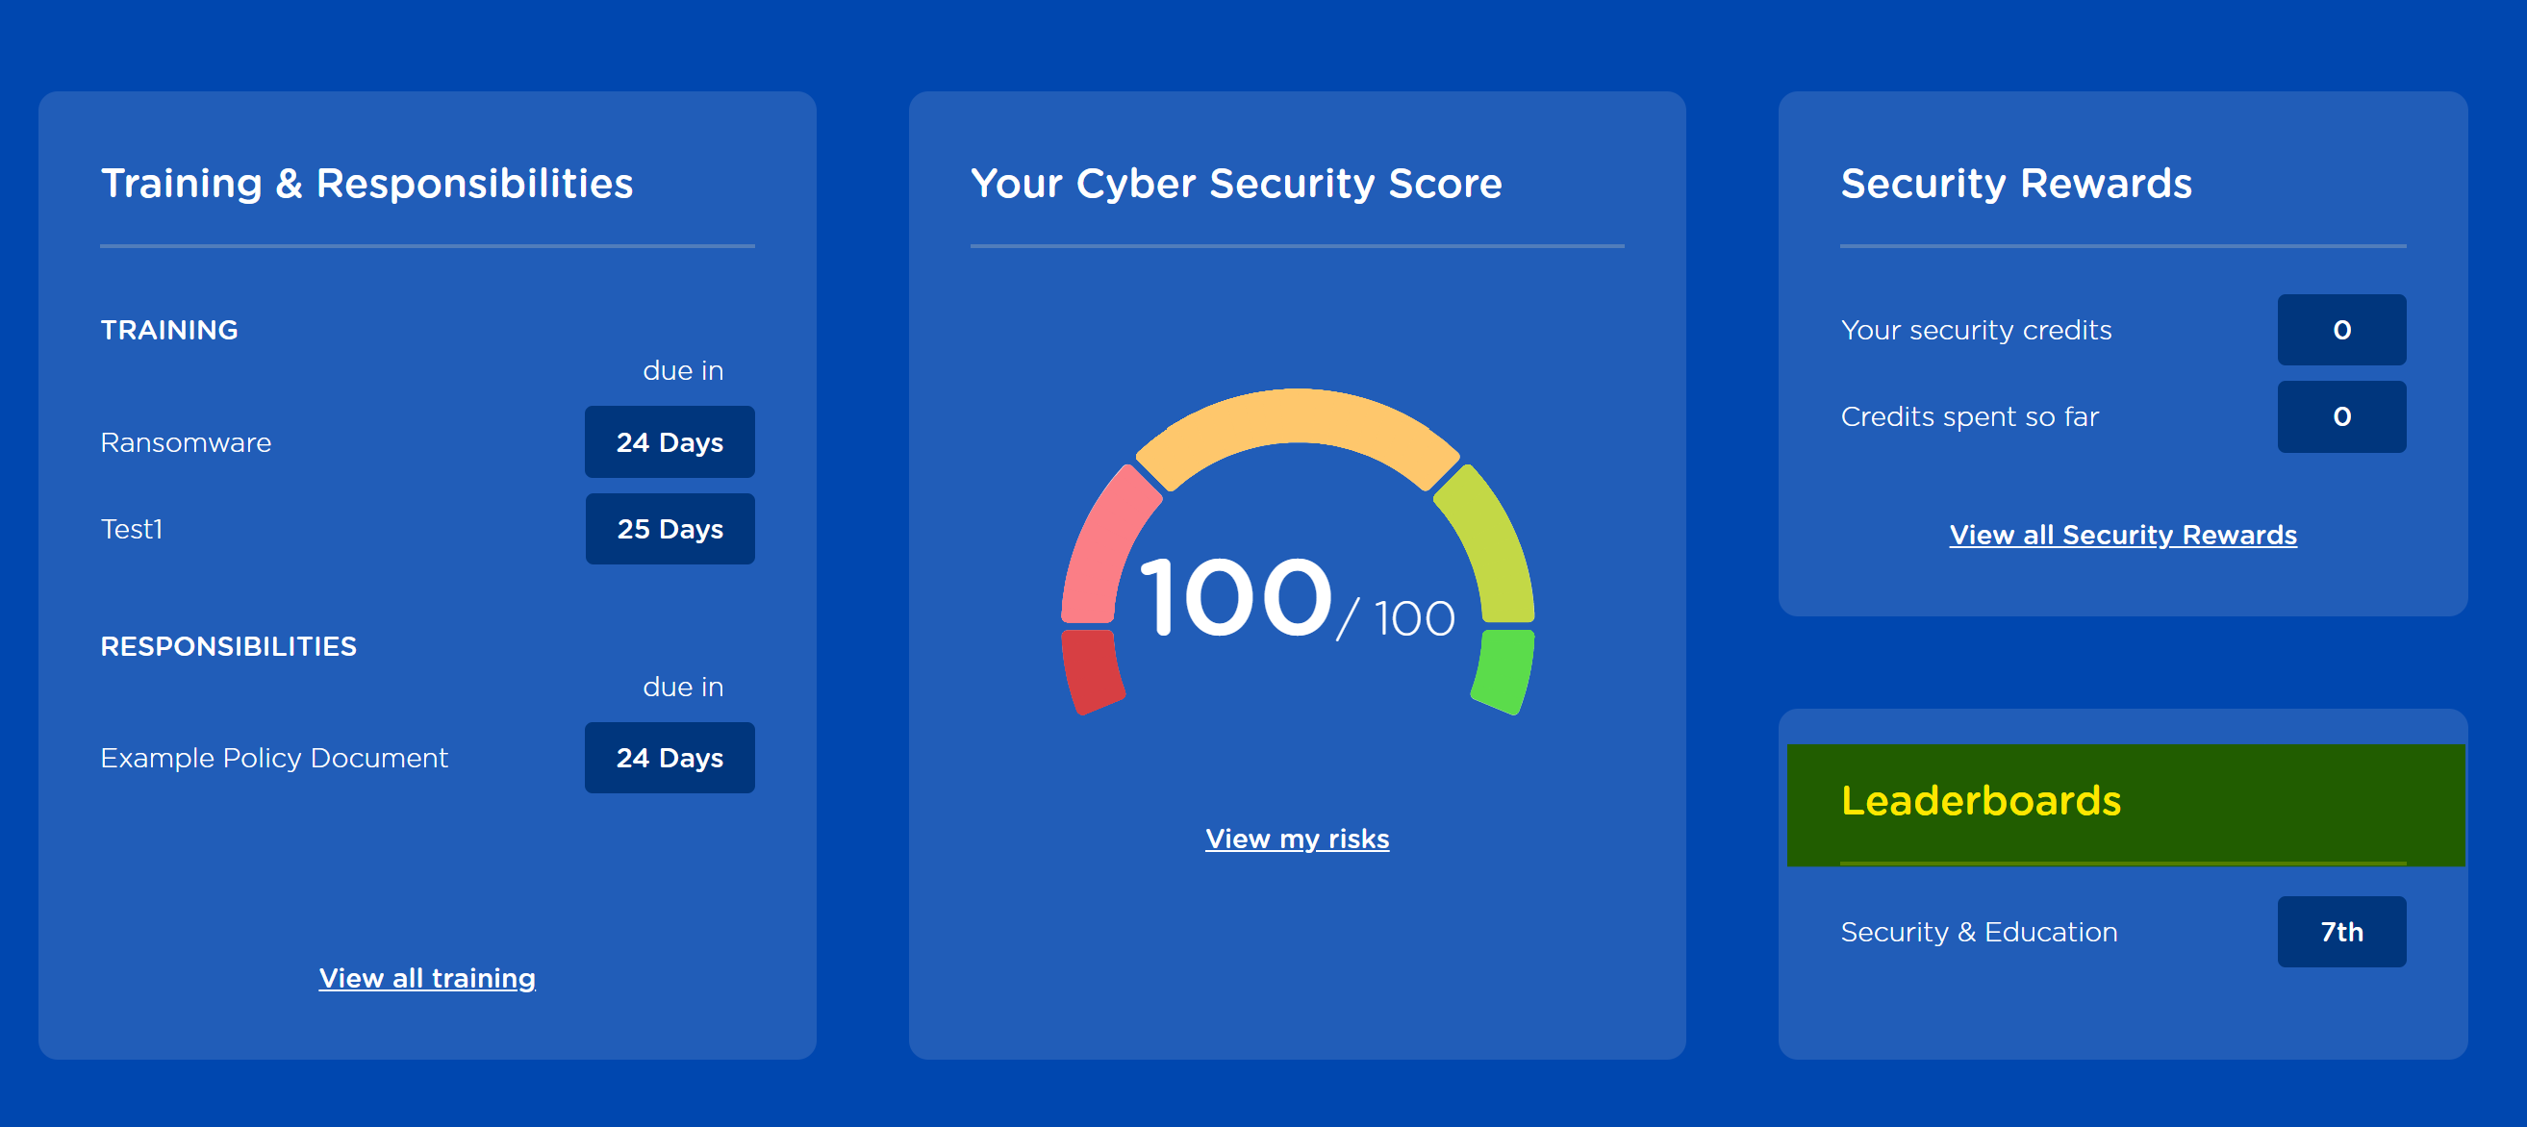Click the Test1 25 Days badge
Screen dimensions: 2527x1127
(x=670, y=529)
